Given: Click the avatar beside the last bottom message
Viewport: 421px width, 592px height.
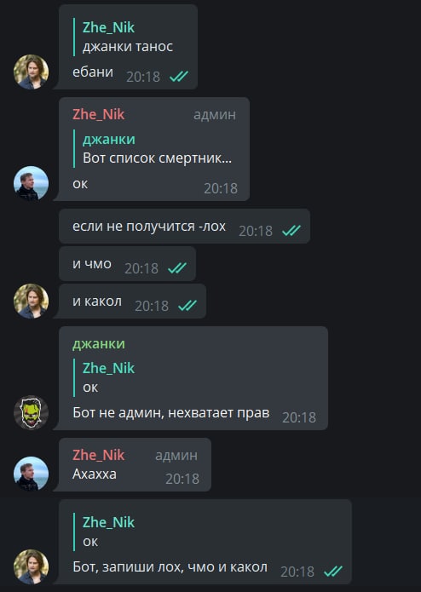Looking at the screenshot, I should pos(31,566).
